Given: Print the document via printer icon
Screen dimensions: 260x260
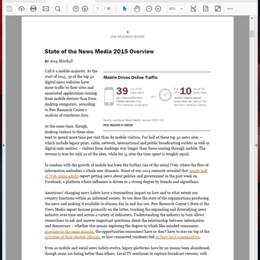Looking at the screenshot, I should 33,9.
